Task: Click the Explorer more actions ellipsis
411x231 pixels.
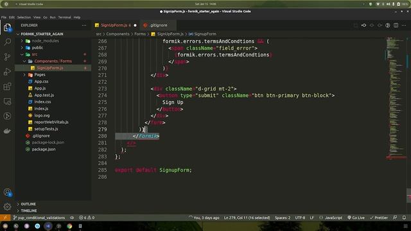Action: (x=84, y=26)
